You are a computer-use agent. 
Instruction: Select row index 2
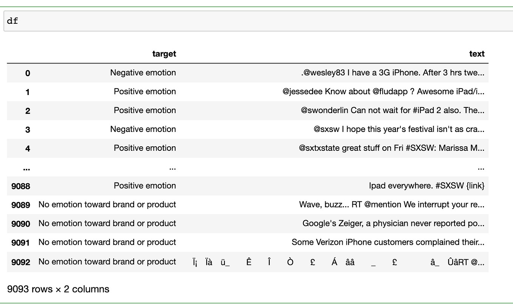[28, 111]
